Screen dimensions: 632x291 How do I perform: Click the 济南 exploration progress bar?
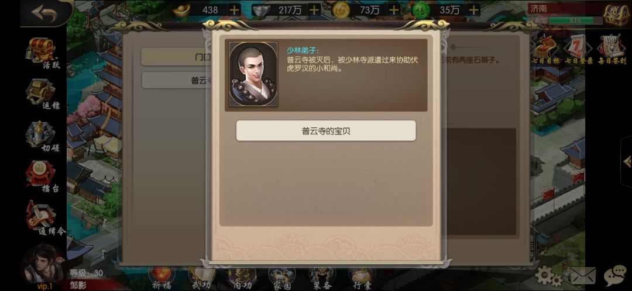(576, 20)
